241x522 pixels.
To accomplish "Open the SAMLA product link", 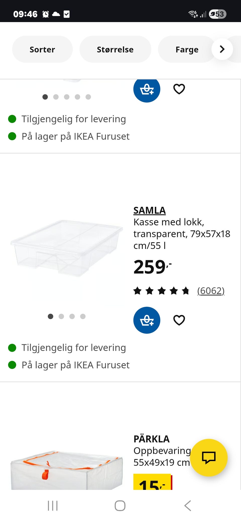I will (149, 210).
